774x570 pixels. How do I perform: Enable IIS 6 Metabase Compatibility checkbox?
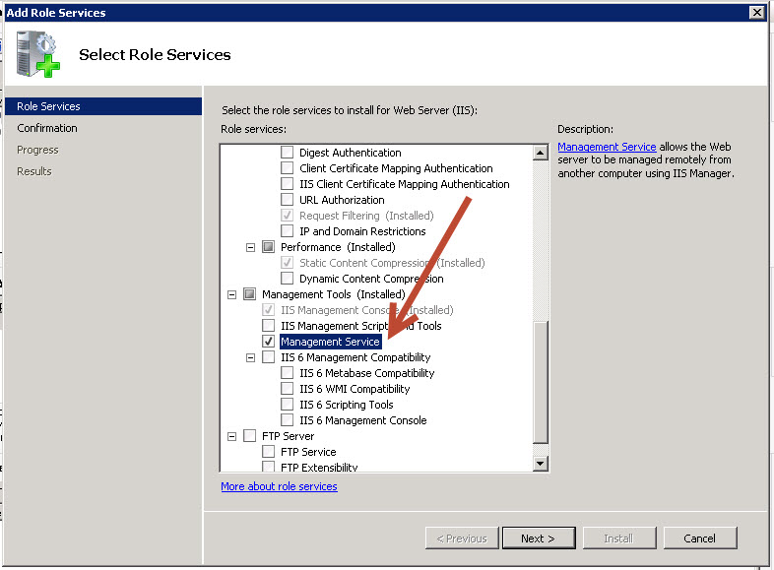point(287,373)
